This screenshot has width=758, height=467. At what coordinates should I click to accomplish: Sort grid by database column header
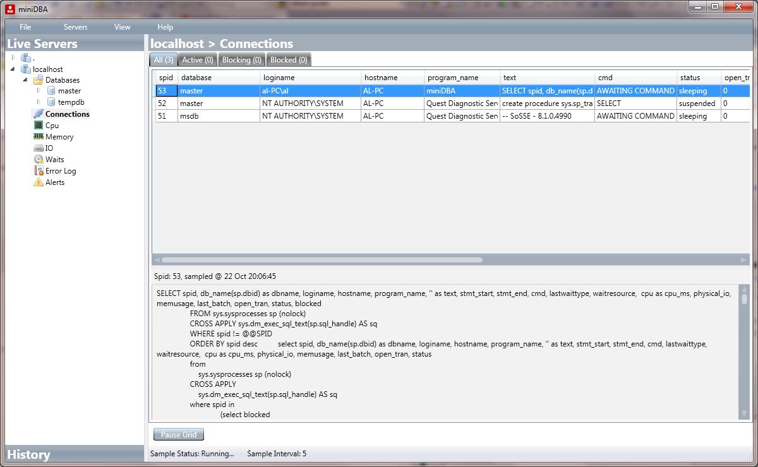tap(219, 78)
